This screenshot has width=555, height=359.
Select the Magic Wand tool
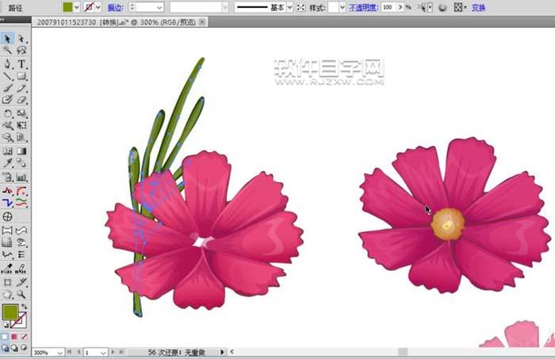coord(7,51)
